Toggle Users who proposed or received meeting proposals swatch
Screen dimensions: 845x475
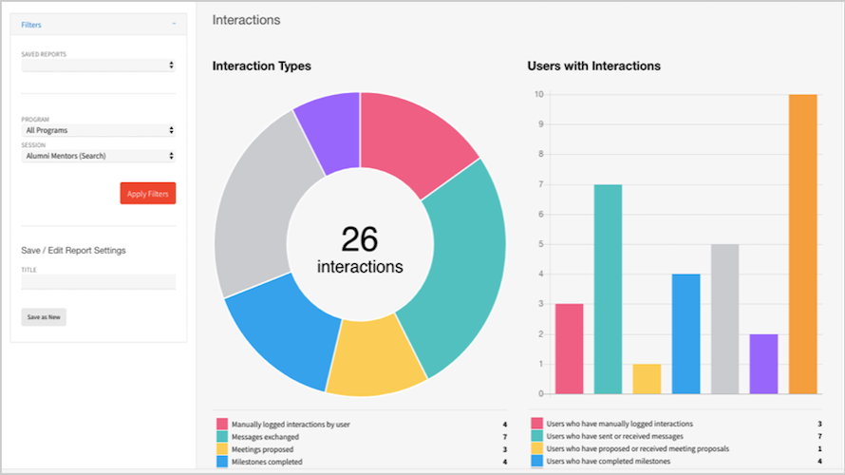[536, 448]
